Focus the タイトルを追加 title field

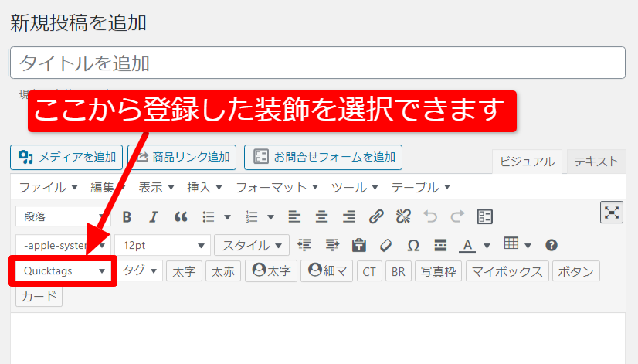click(317, 63)
